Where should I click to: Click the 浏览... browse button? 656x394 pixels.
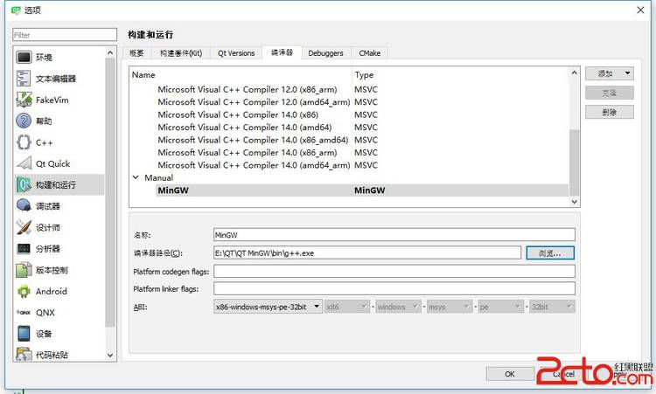point(550,252)
